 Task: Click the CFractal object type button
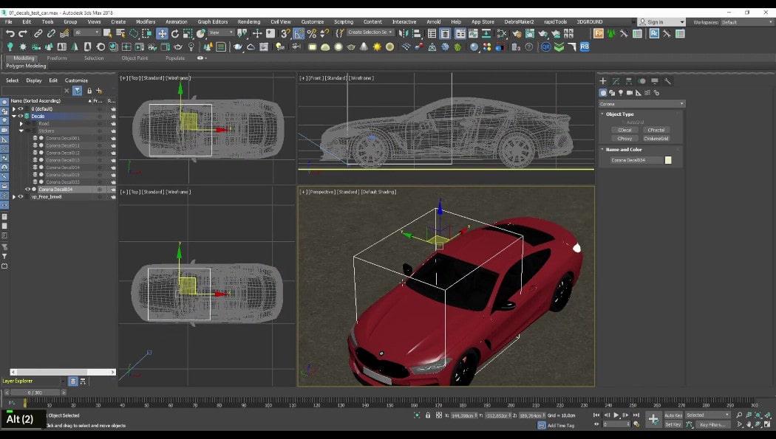[x=656, y=130]
